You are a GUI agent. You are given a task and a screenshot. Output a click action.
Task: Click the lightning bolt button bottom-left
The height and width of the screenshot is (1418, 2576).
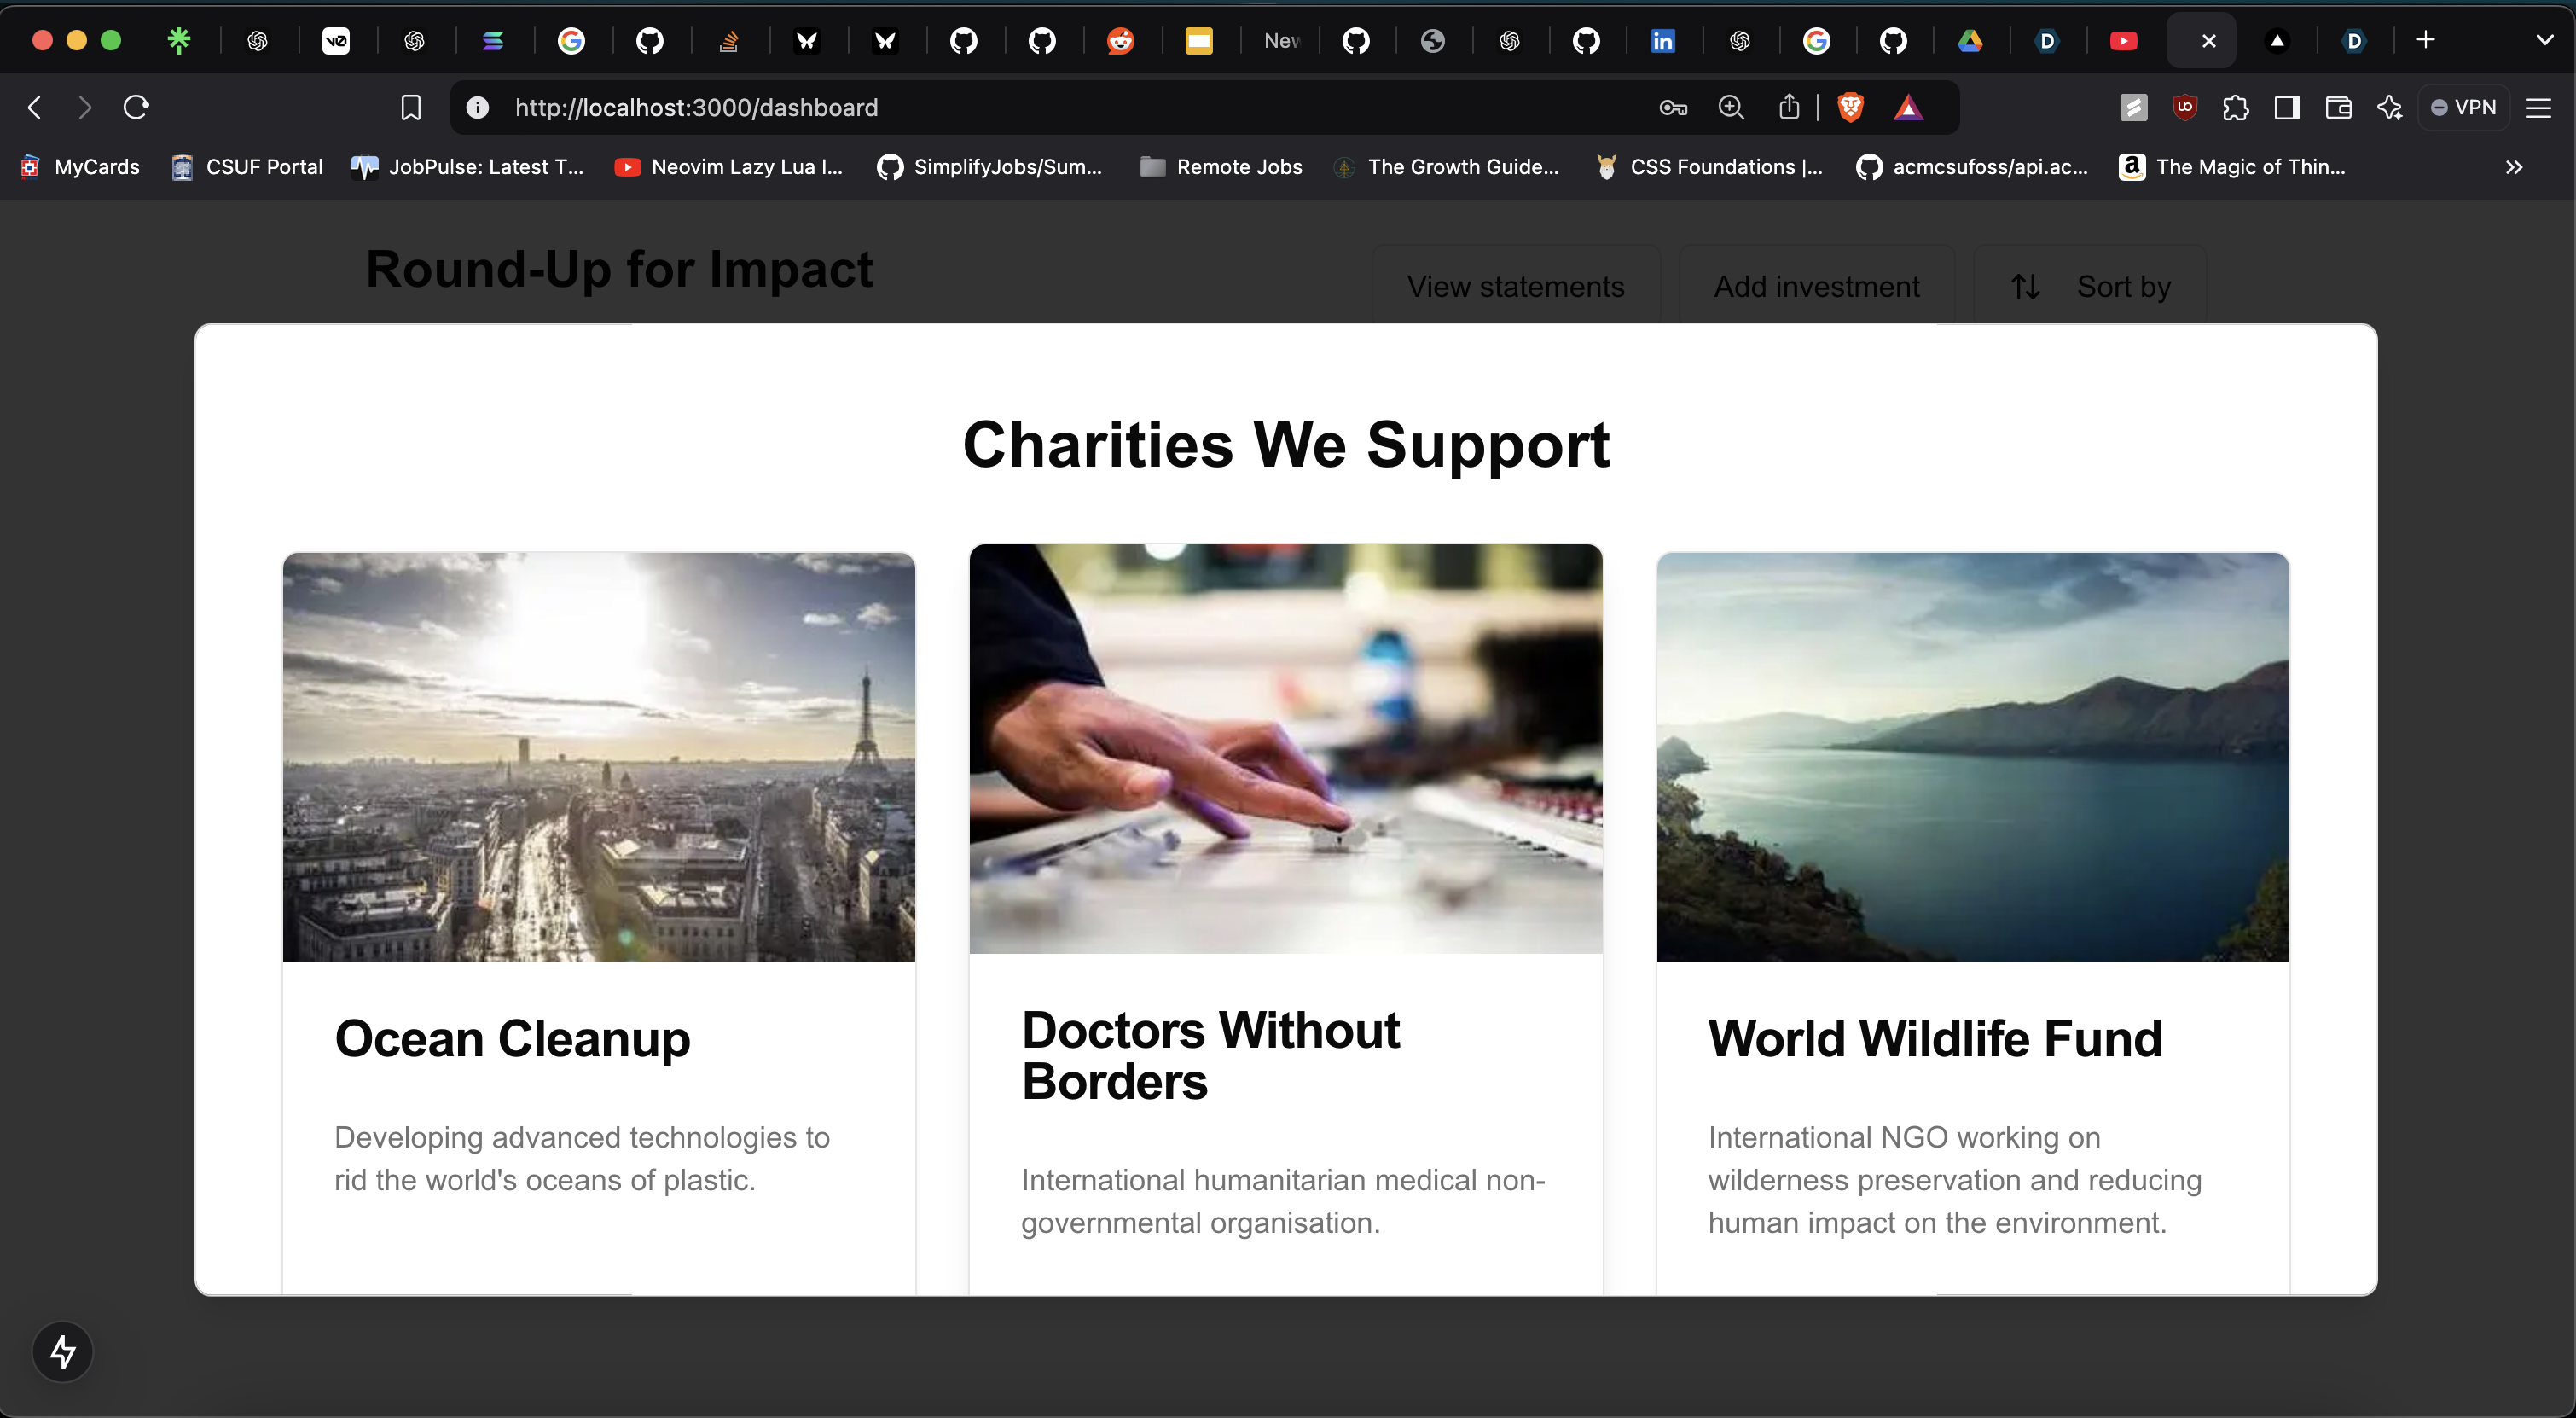point(63,1352)
